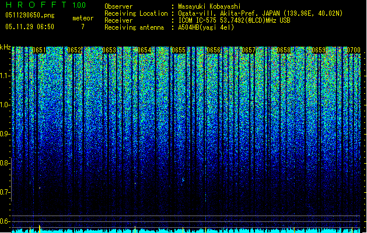367x233 pixels.
Task: Click the 0655 time marker
Action: (x=179, y=50)
